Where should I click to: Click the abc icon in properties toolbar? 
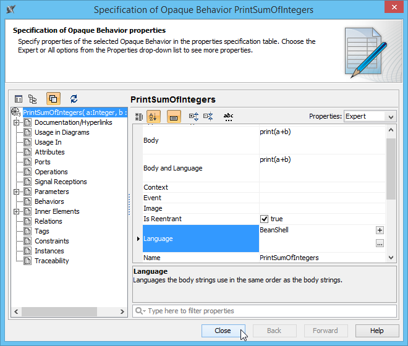click(228, 116)
